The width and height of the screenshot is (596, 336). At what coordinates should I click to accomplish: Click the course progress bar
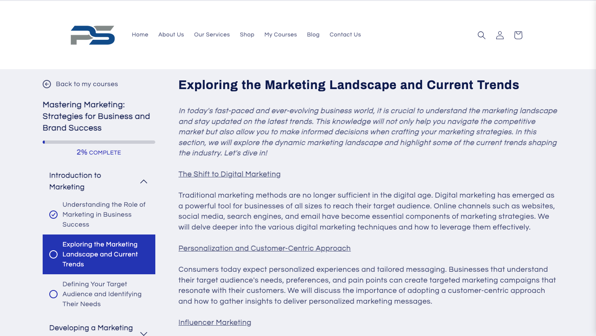coord(99,142)
